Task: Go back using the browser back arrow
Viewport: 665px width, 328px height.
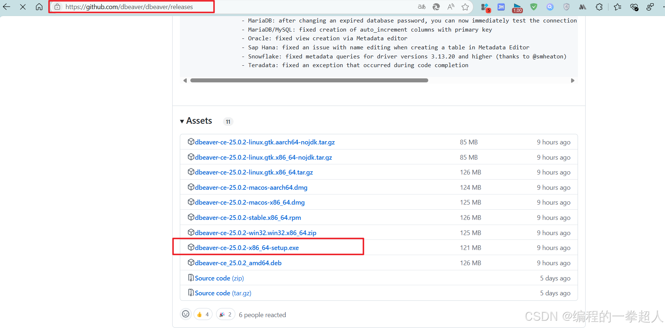Action: coord(7,7)
